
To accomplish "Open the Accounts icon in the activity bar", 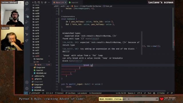I will click(x=27, y=82).
